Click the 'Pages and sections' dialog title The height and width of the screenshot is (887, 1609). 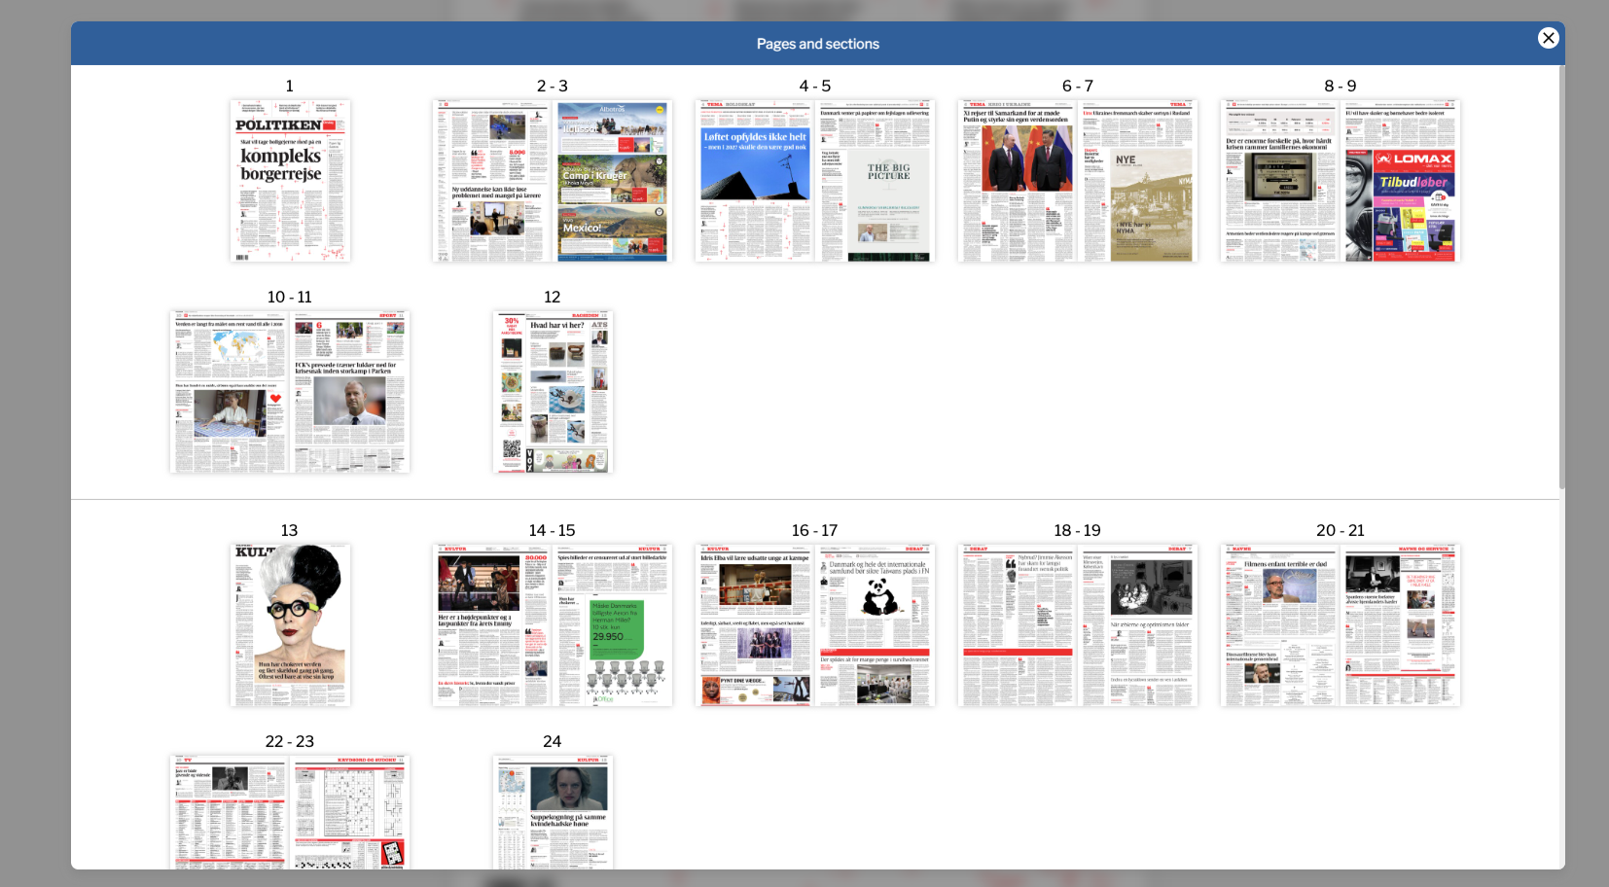click(818, 44)
